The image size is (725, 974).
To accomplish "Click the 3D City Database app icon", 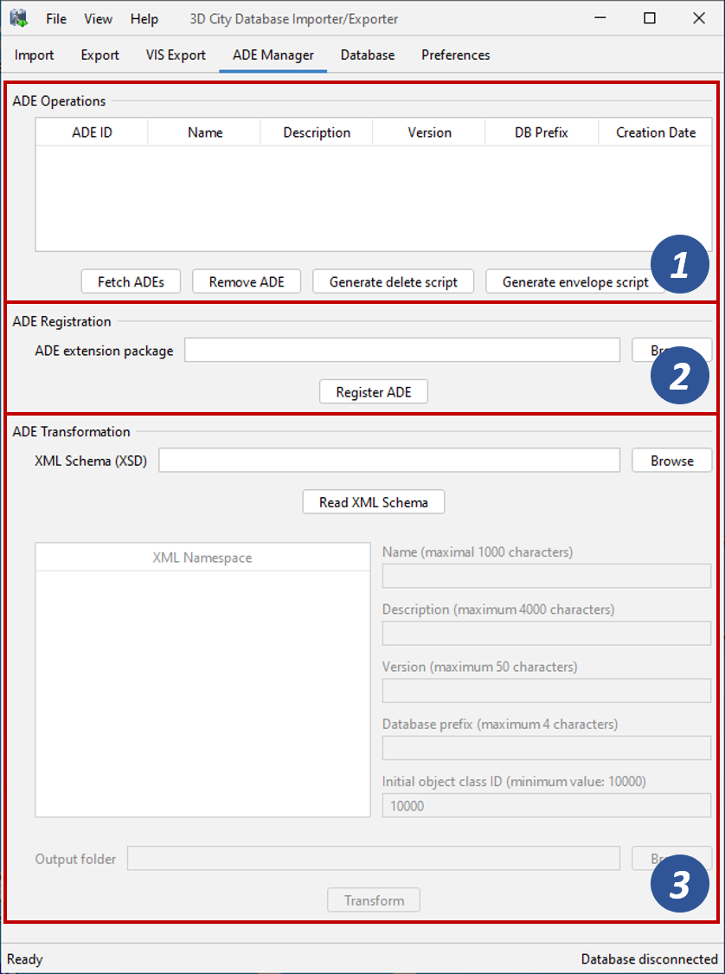I will (x=20, y=19).
